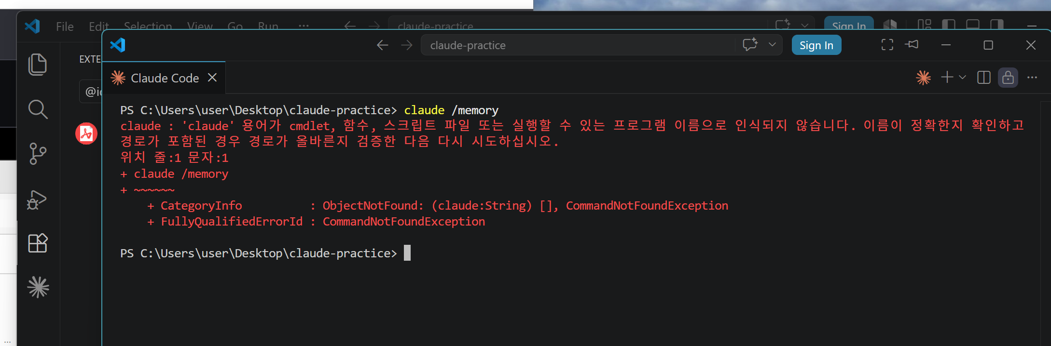1051x346 pixels.
Task: Click the terminal prompt line with the cursor
Action: coord(265,253)
